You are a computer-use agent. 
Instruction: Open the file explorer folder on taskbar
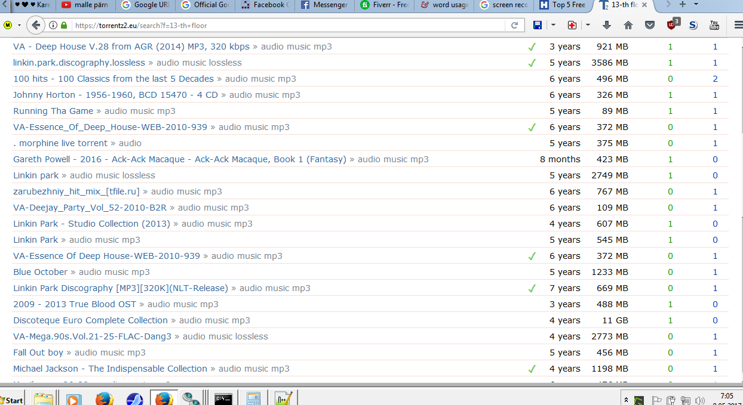[x=43, y=399]
